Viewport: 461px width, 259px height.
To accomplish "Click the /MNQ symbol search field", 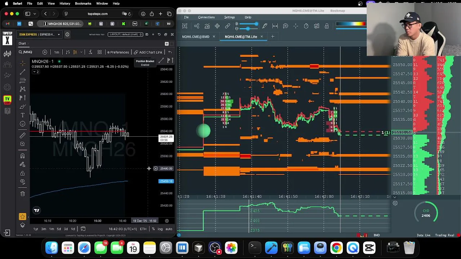I will (x=31, y=52).
